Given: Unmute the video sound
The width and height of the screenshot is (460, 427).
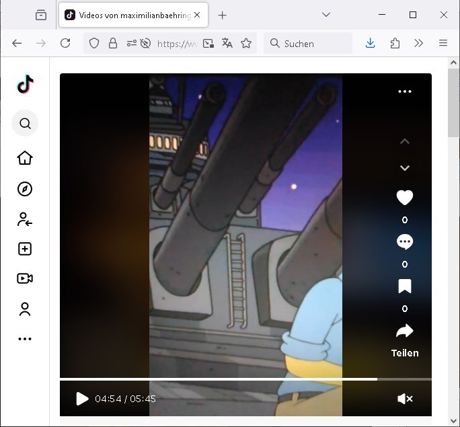Looking at the screenshot, I should tap(405, 399).
